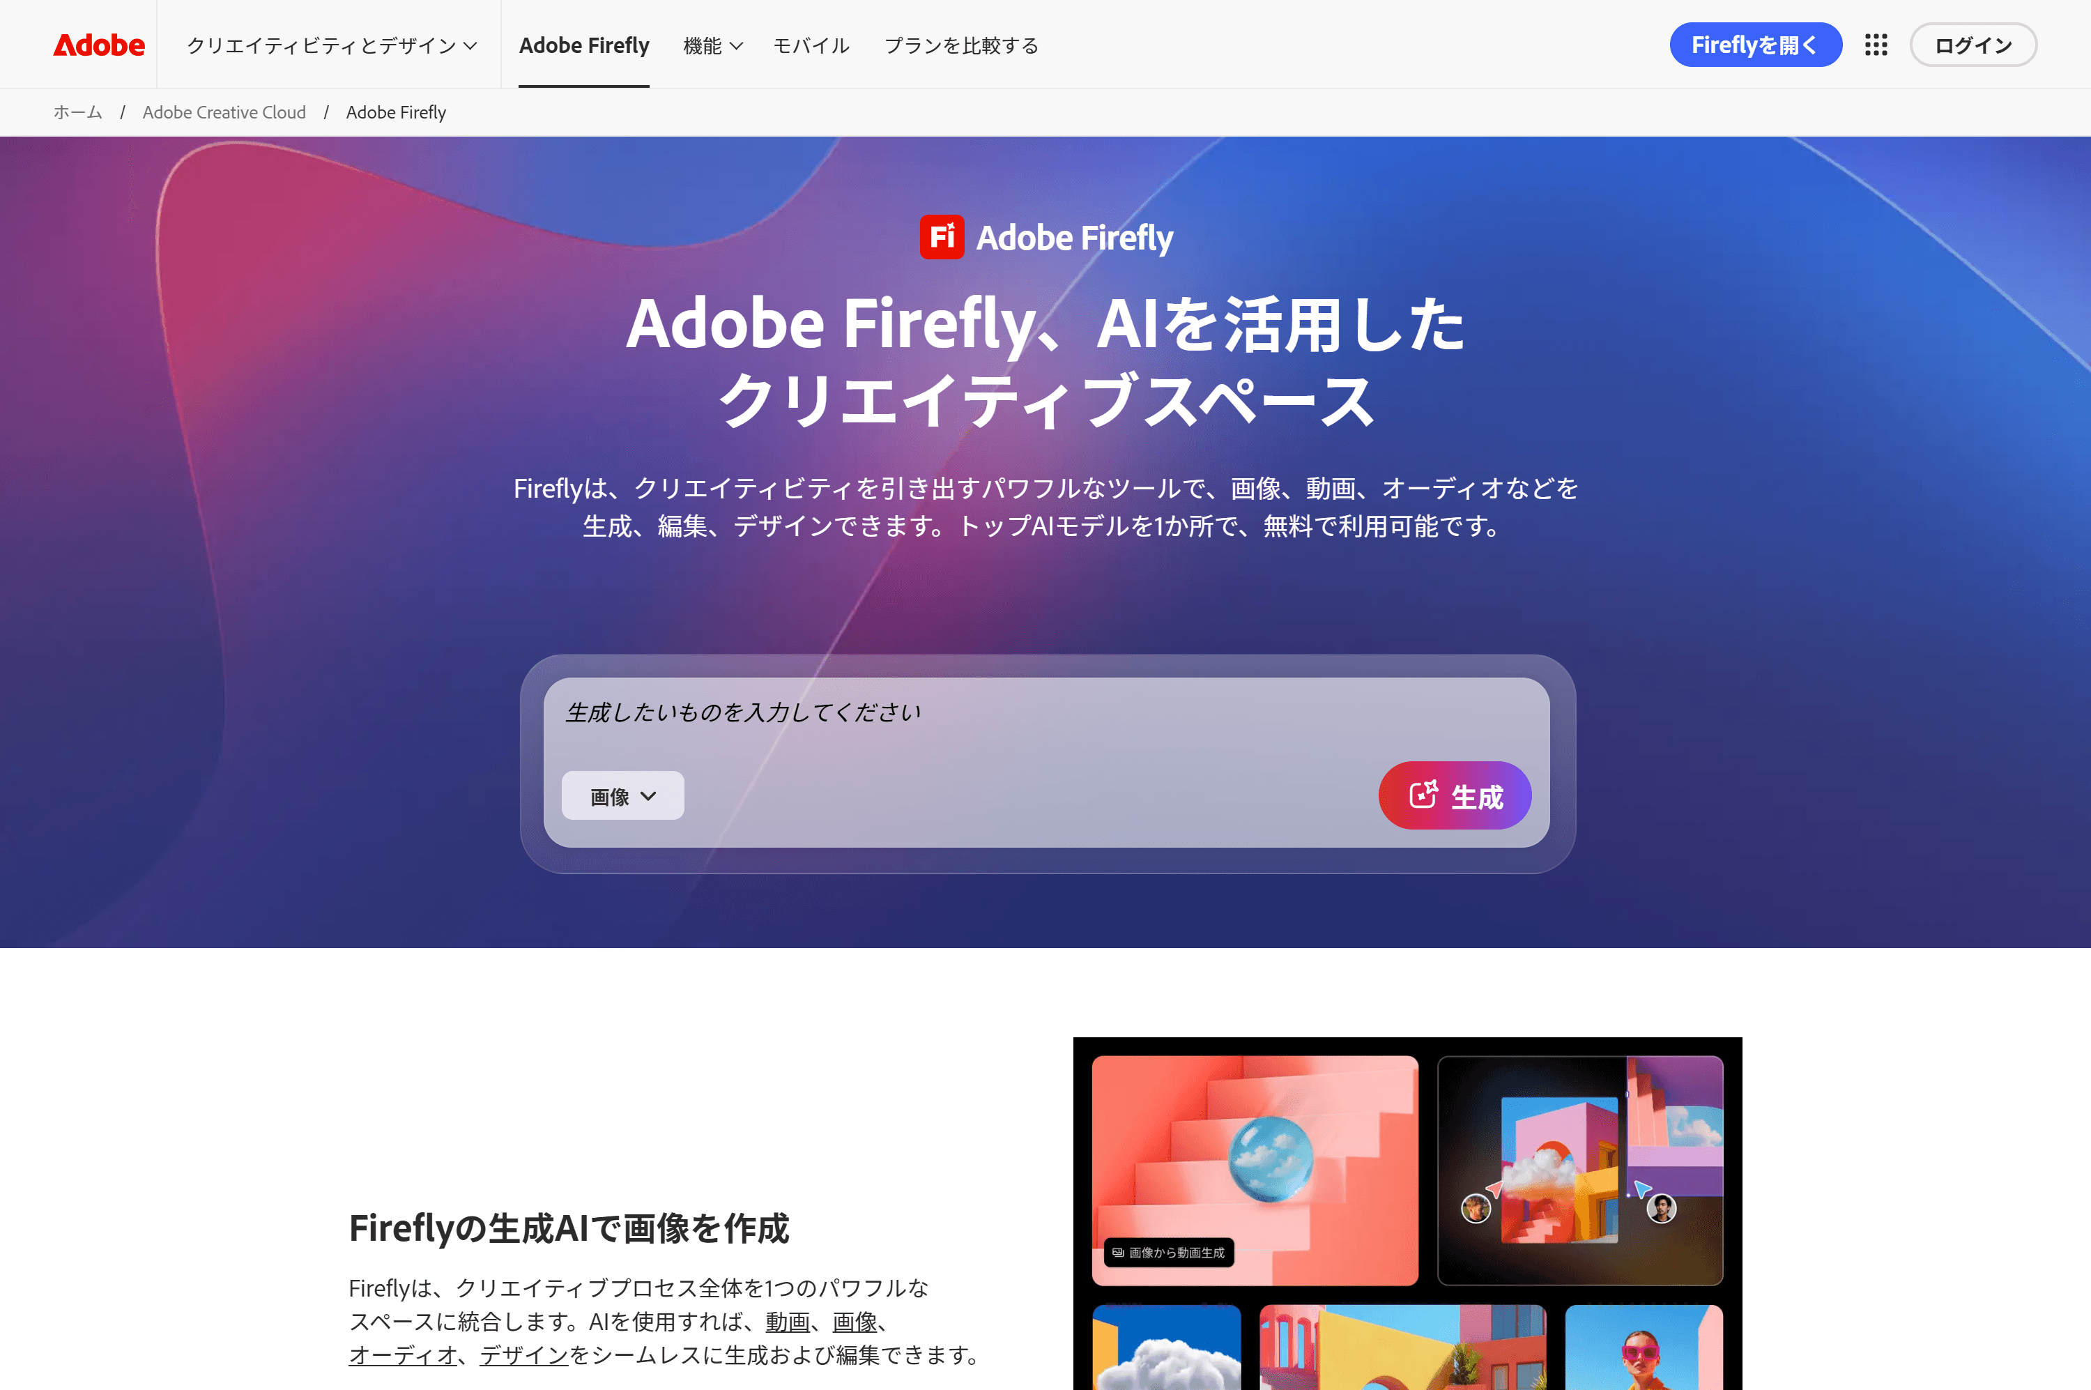
Task: Follow the 動画 link in the description
Action: [x=788, y=1321]
